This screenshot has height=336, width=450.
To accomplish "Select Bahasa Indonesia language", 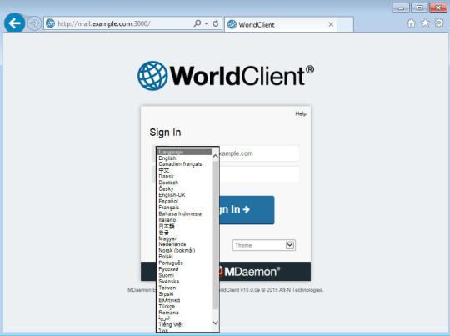I will [x=180, y=213].
